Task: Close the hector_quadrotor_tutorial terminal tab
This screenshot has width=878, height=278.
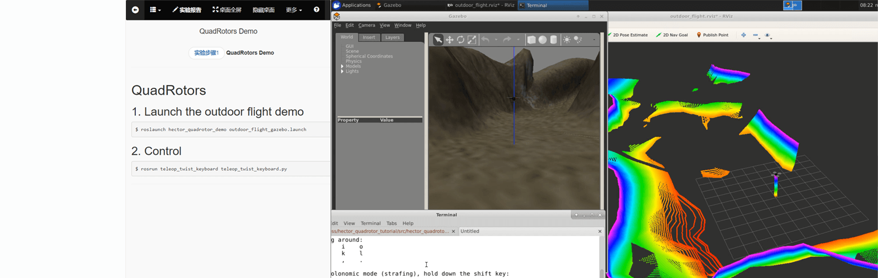Action: [x=454, y=231]
